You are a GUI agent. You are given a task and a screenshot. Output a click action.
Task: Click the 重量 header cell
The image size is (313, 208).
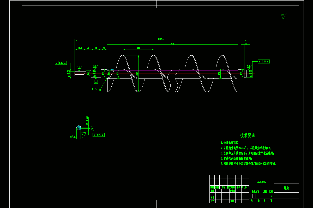[x=265, y=191]
